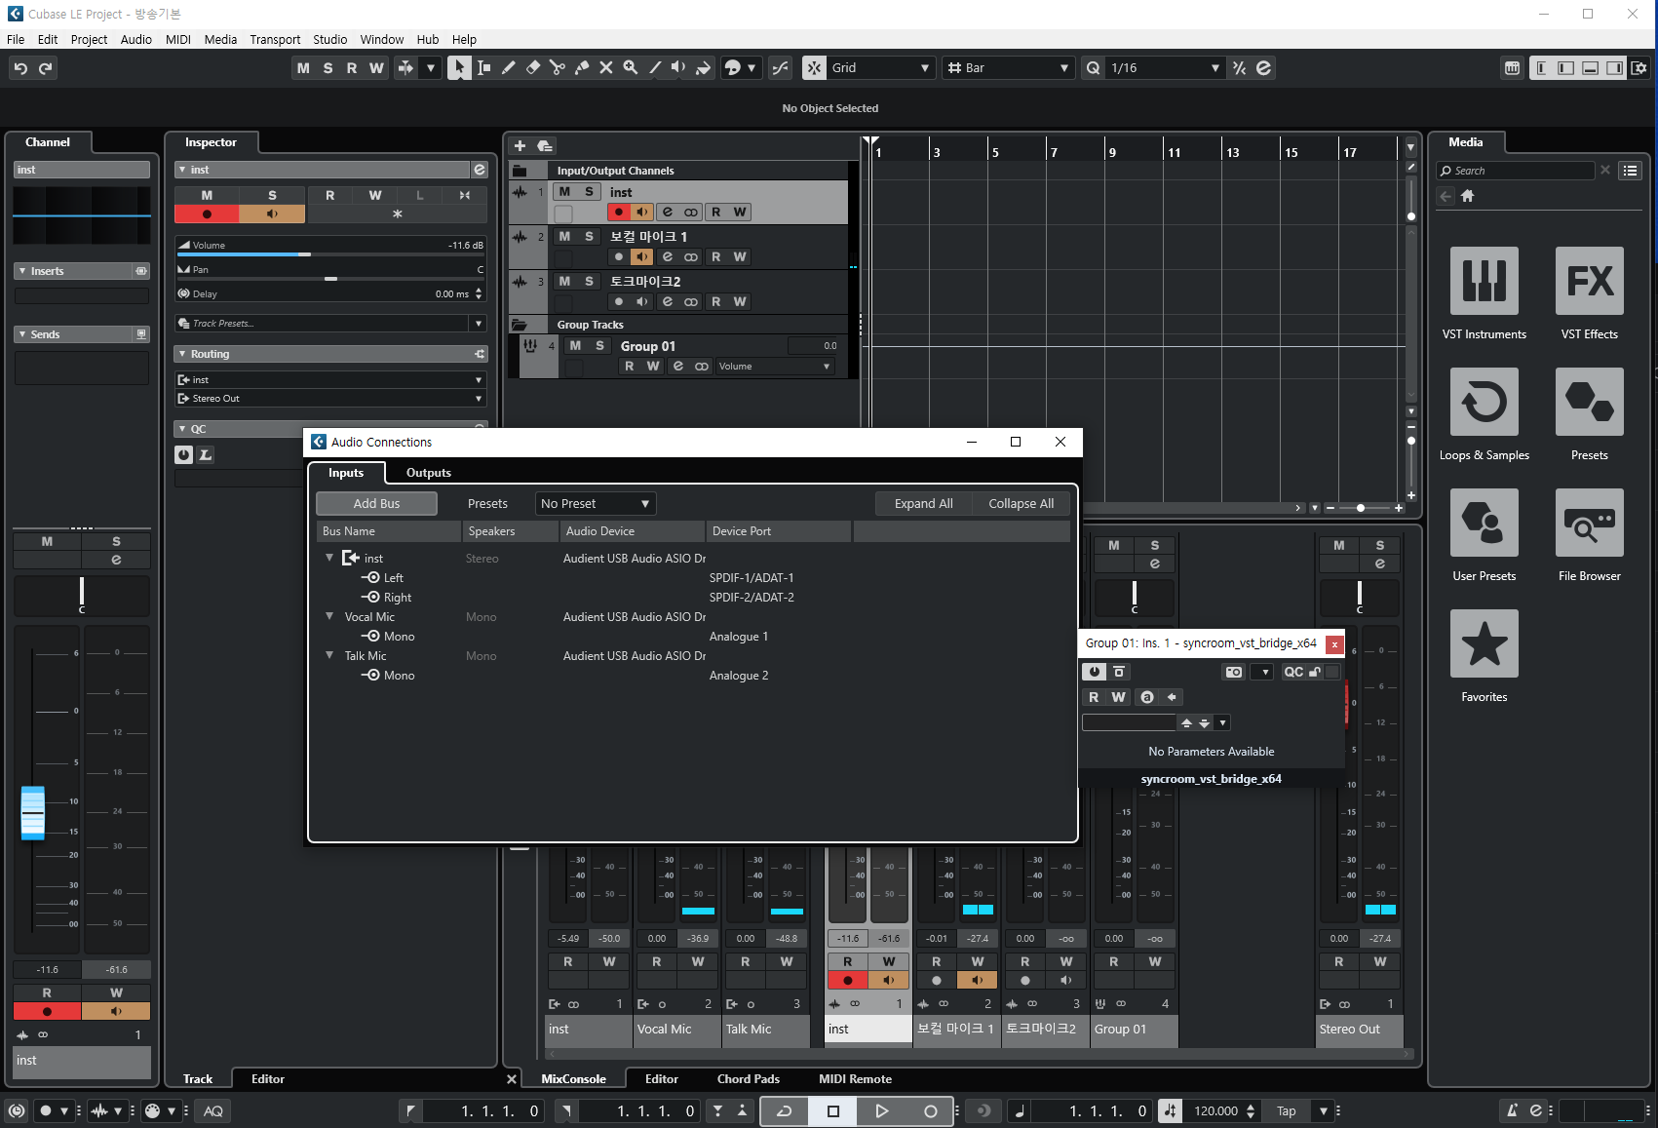
Task: Switch to the Outputs tab
Action: click(x=428, y=473)
